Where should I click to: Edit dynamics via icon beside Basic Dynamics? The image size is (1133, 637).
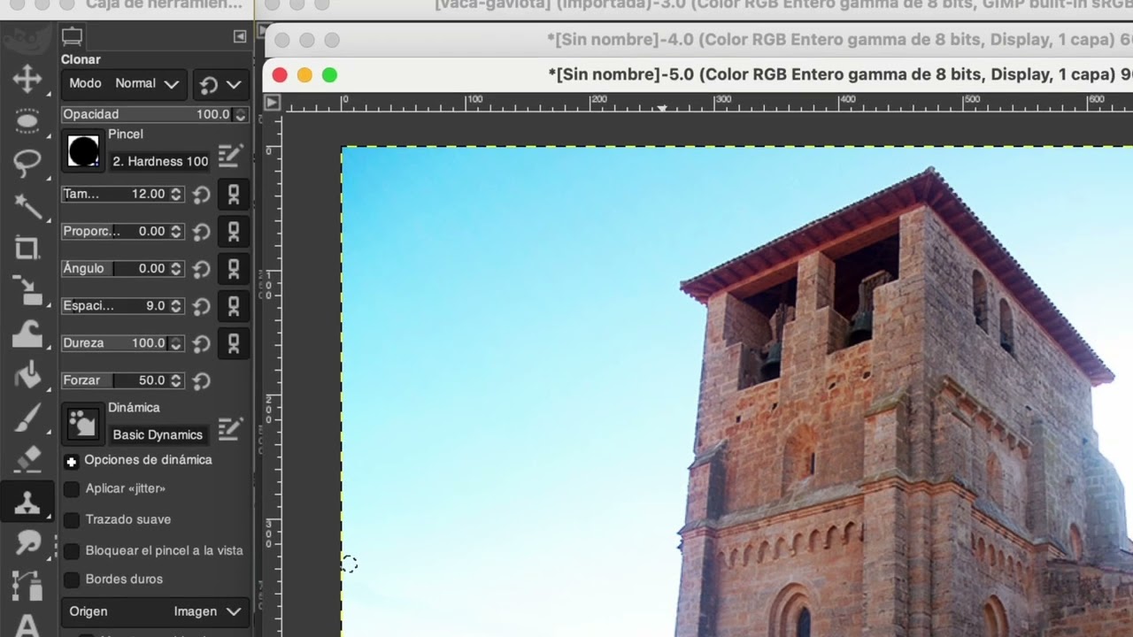229,430
